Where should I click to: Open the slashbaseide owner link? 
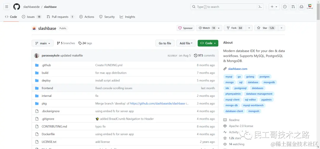click(x=31, y=7)
